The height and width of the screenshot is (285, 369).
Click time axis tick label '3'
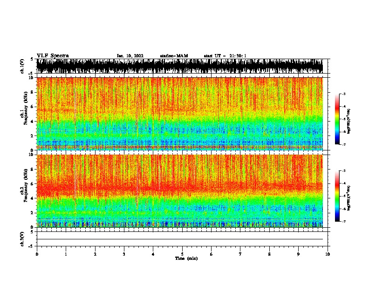pos(124,254)
